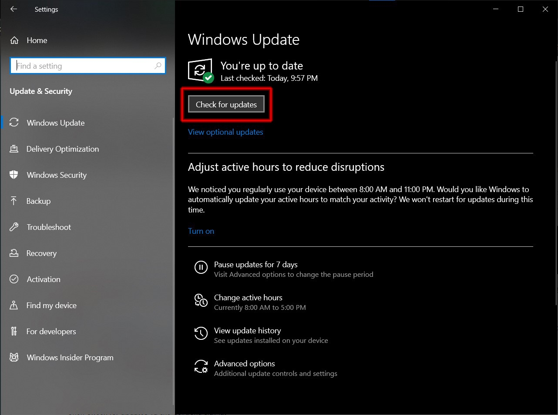558x415 pixels.
Task: Close the Settings window
Action: pos(545,9)
